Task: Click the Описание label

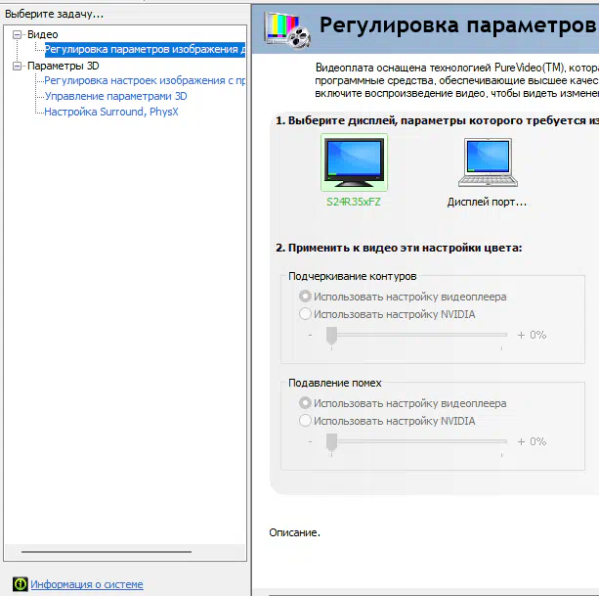Action: coord(294,532)
